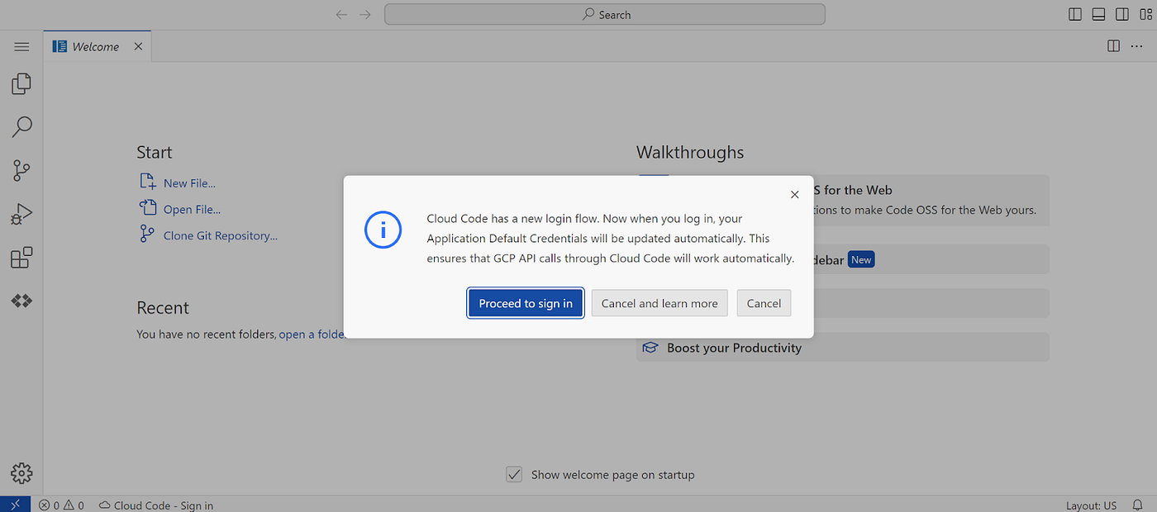Open the Code OSS for the Web walkthrough
This screenshot has width=1157, height=512.
tap(931, 200)
